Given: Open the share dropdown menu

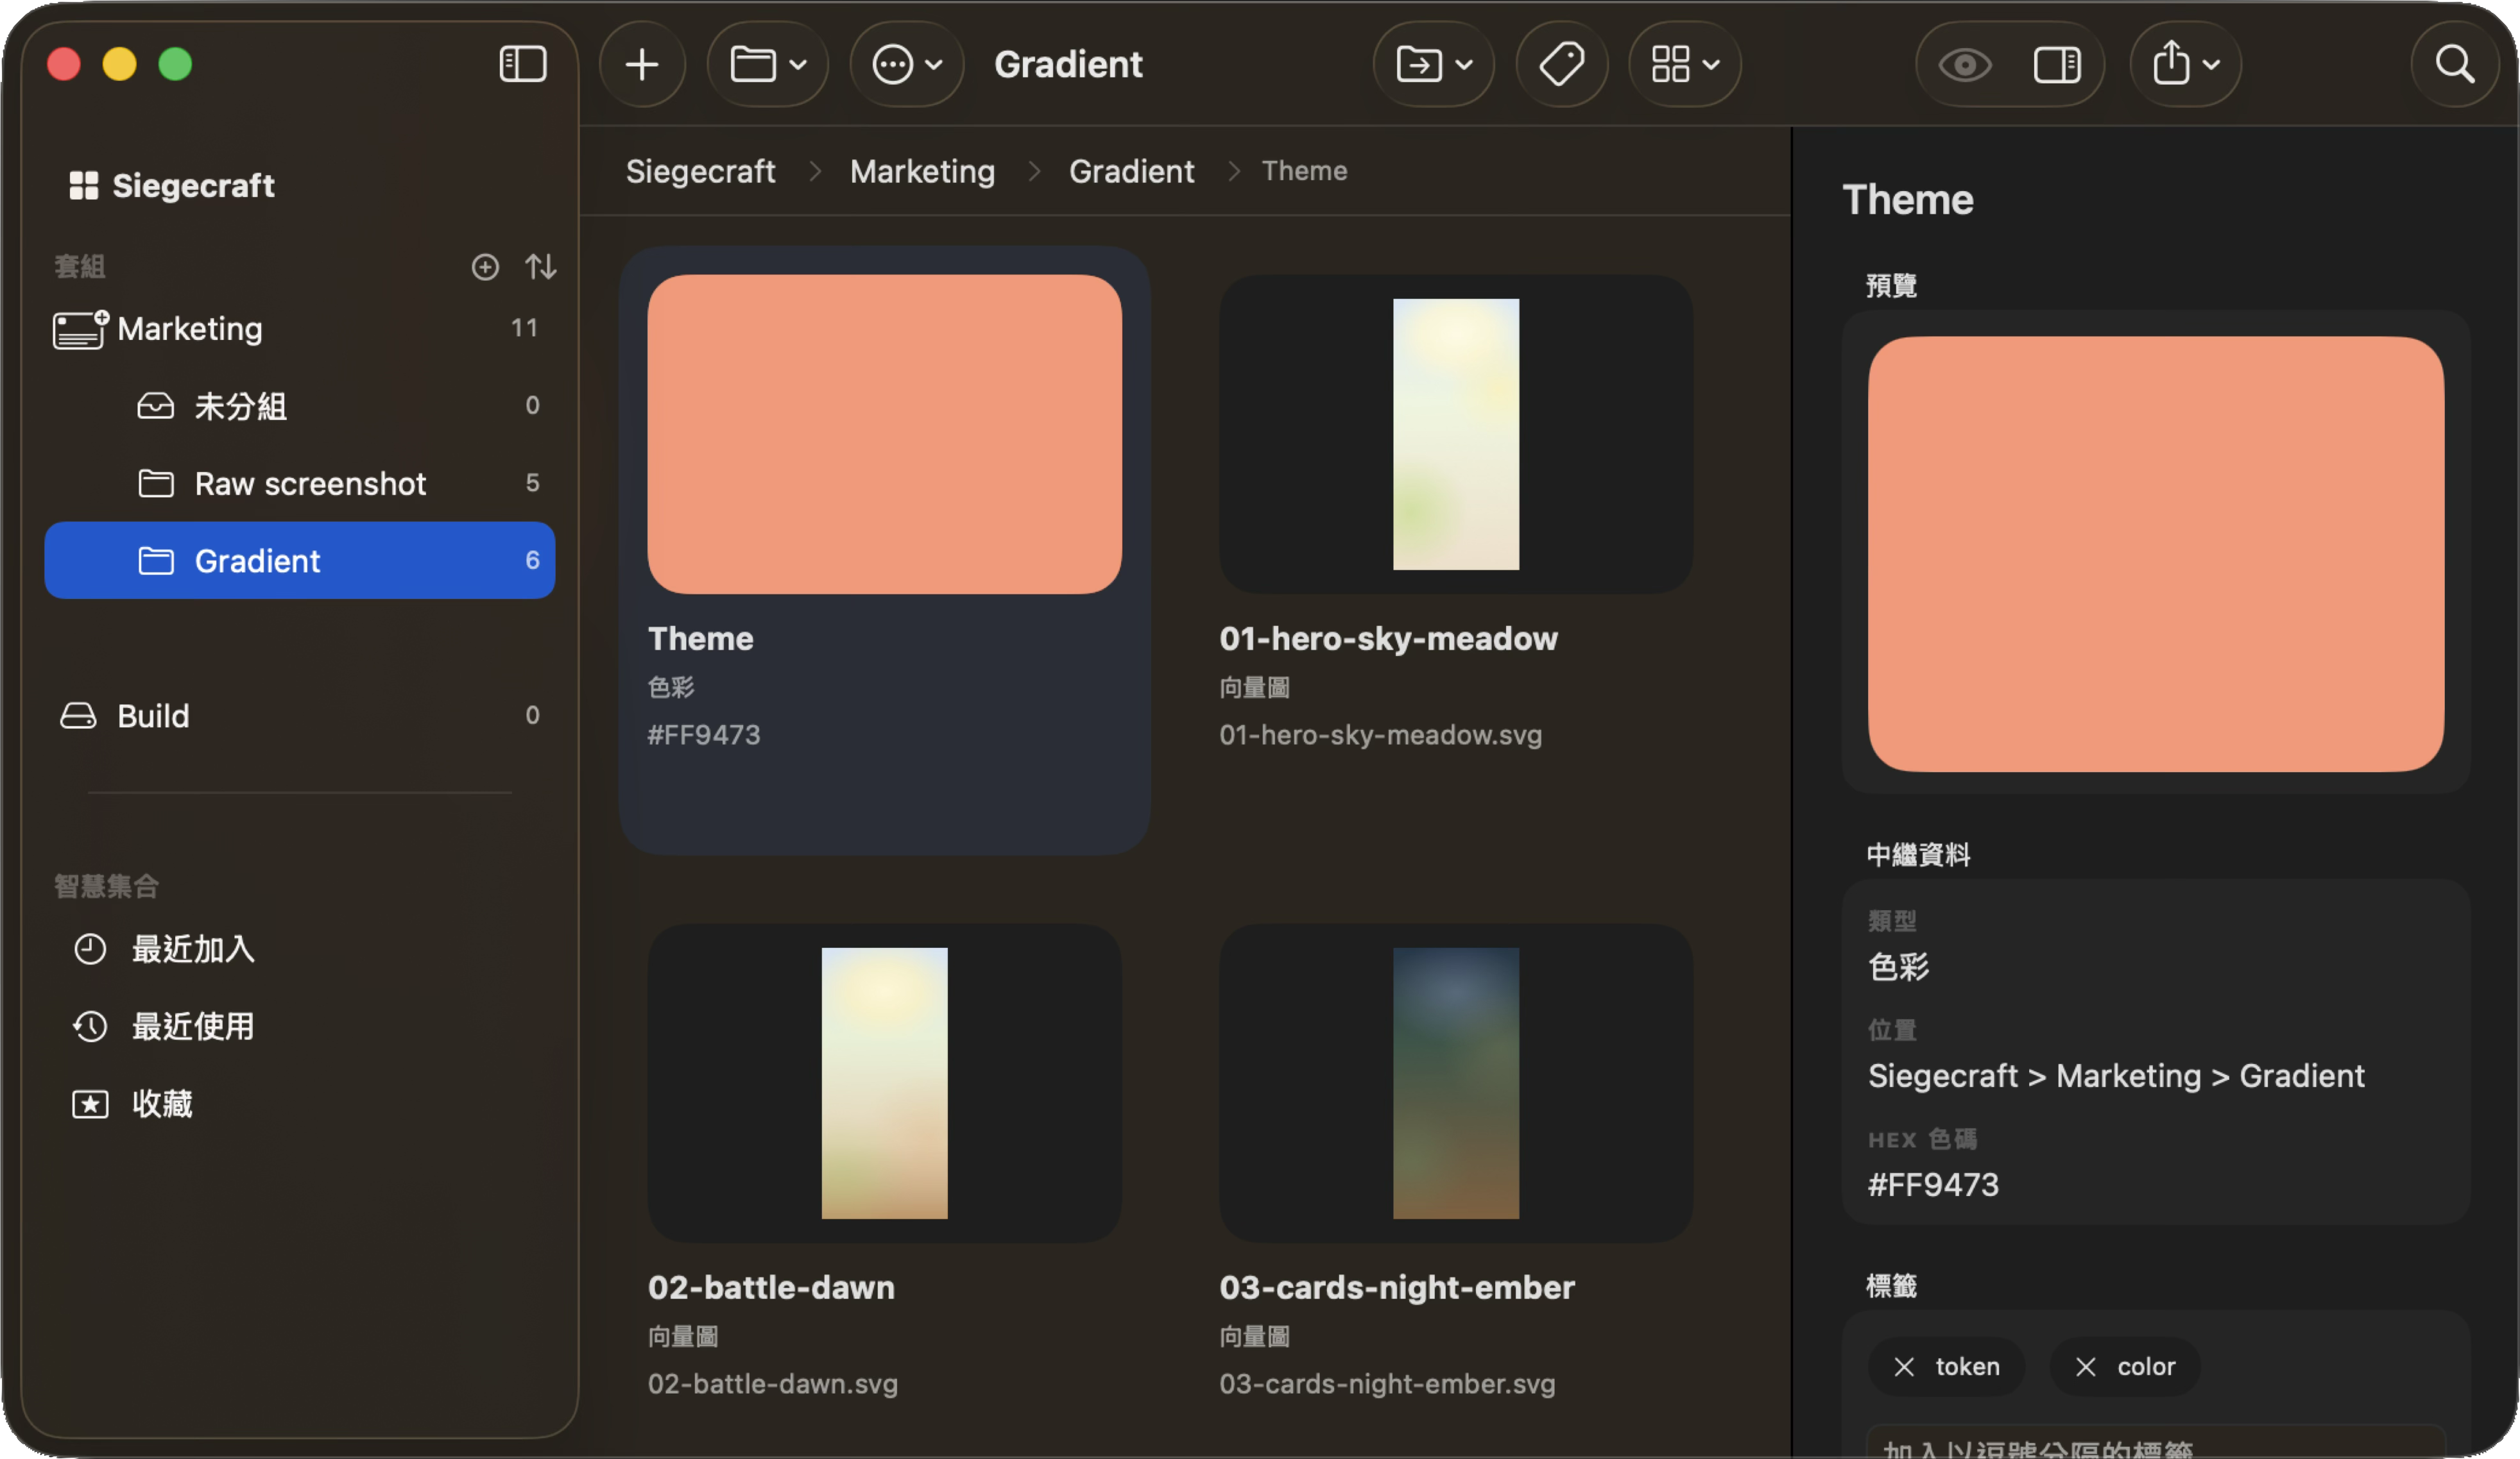Looking at the screenshot, I should click(x=2186, y=65).
